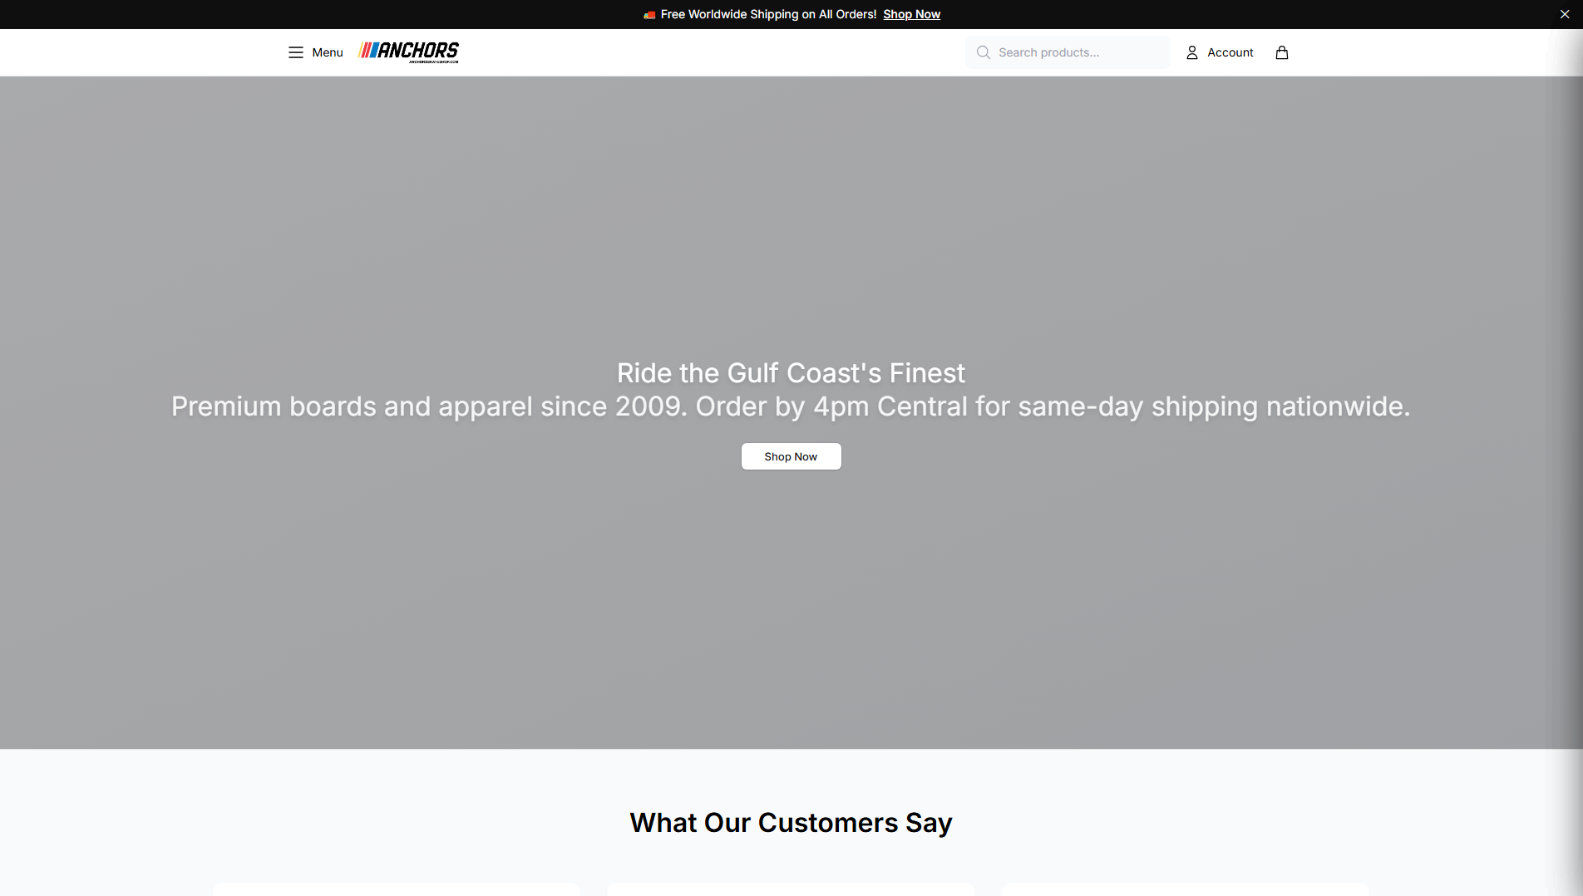Click the Anchors logo
The height and width of the screenshot is (896, 1583).
coord(408,52)
